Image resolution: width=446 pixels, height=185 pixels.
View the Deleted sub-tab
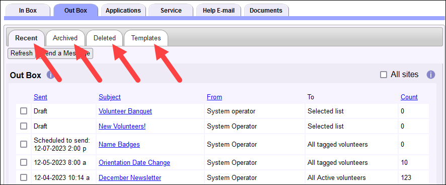pyautogui.click(x=105, y=38)
